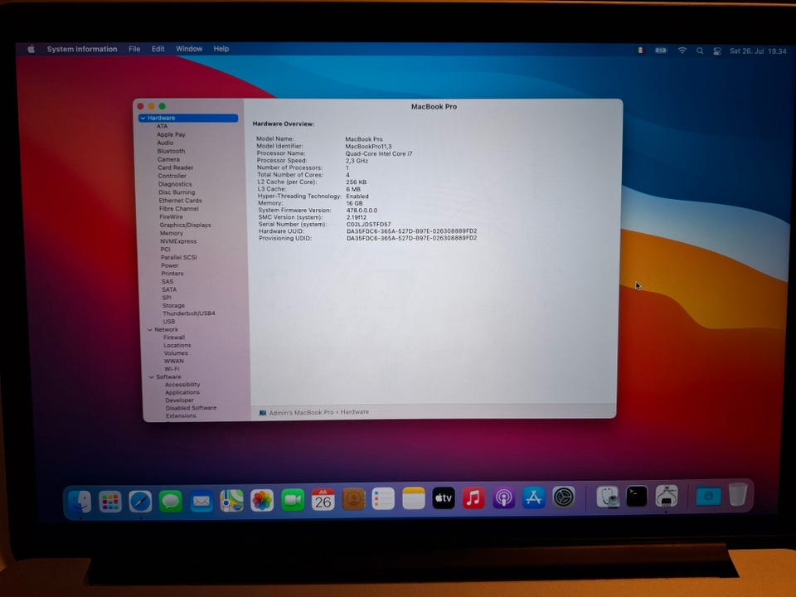
Task: Select NVMExpress in the sidebar
Action: (178, 241)
